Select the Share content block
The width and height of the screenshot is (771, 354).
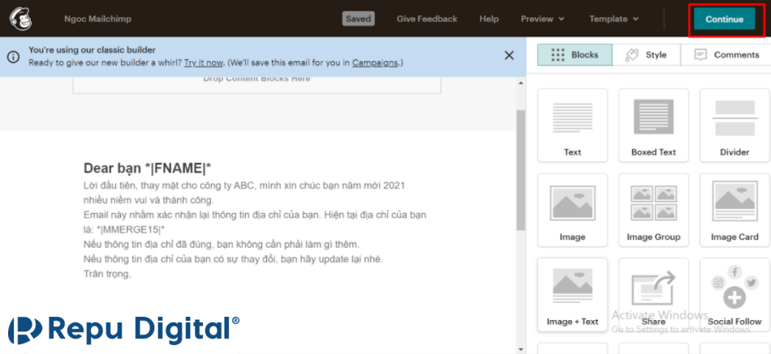653,295
